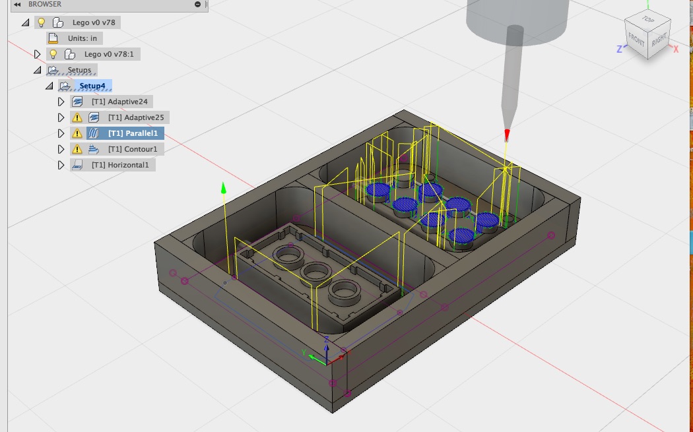Click the red toolpath end arrow marker
The image size is (693, 432).
pos(507,135)
